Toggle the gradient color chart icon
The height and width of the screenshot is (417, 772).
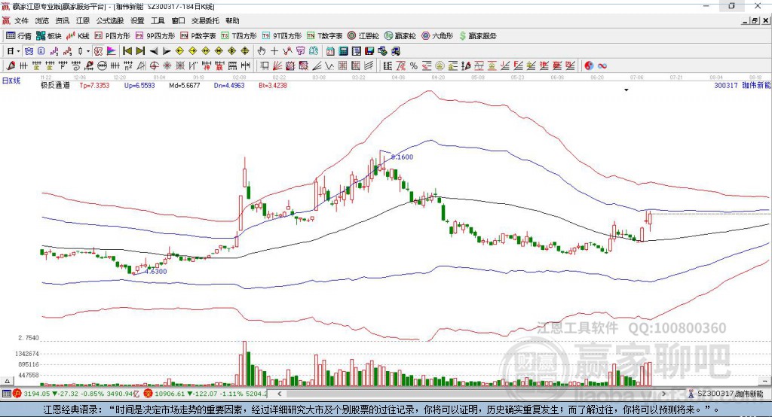(112, 50)
